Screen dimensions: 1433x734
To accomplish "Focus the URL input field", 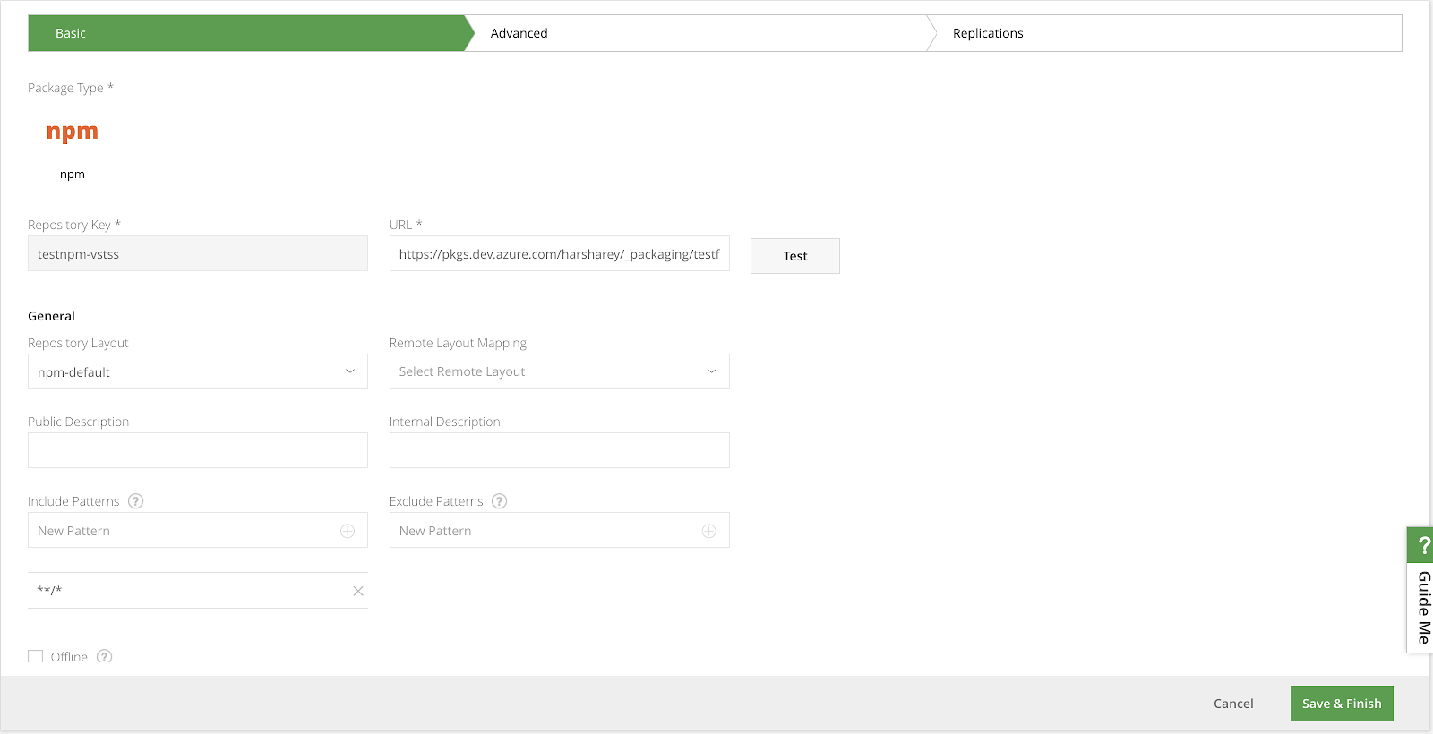I will tap(560, 253).
